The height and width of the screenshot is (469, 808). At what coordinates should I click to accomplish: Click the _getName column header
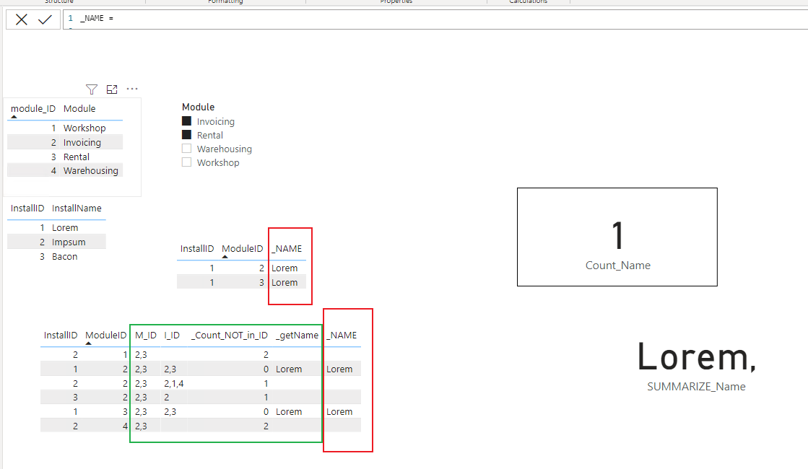pyautogui.click(x=297, y=335)
